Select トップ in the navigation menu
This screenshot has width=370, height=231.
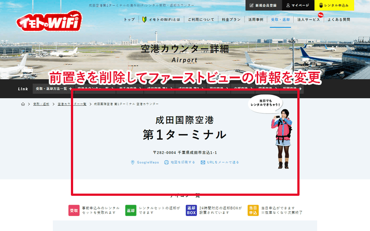tap(129, 19)
